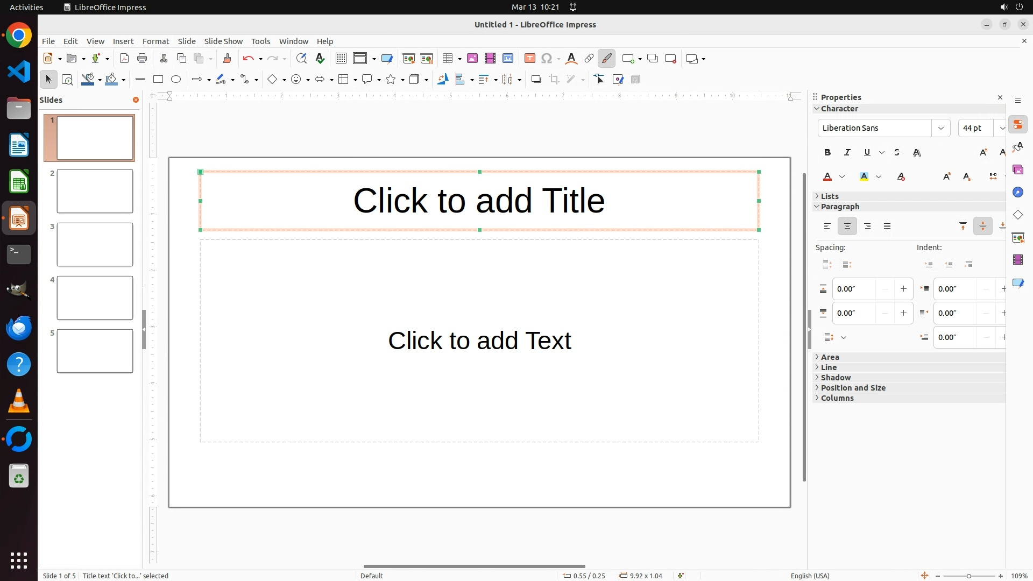Image resolution: width=1033 pixels, height=581 pixels.
Task: Open the Format menu
Action: [x=155, y=41]
